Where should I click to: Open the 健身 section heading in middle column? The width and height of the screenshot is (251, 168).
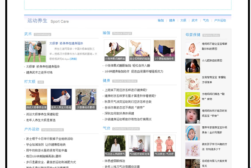point(106,80)
